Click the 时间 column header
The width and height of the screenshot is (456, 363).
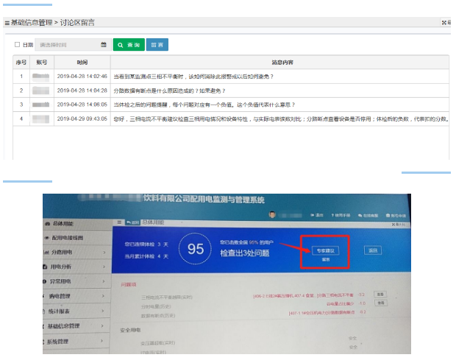pyautogui.click(x=82, y=63)
